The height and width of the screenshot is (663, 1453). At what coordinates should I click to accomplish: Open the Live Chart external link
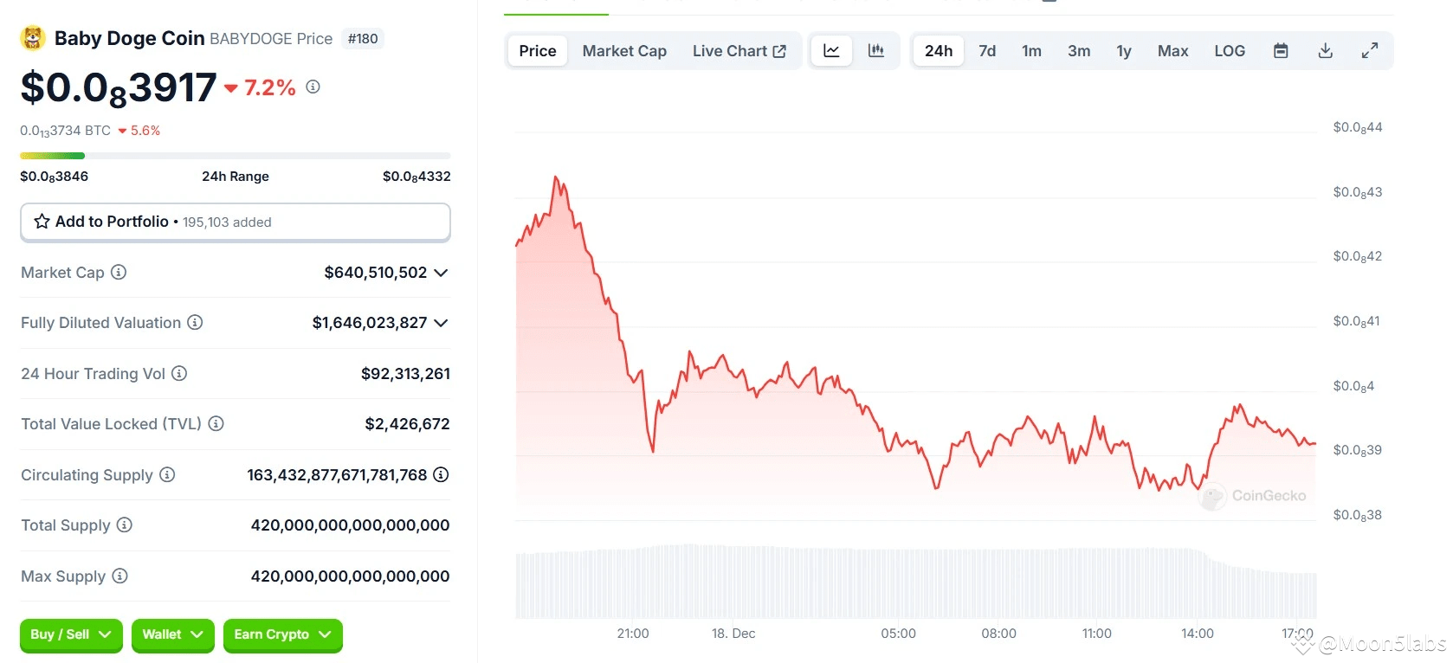tap(739, 51)
